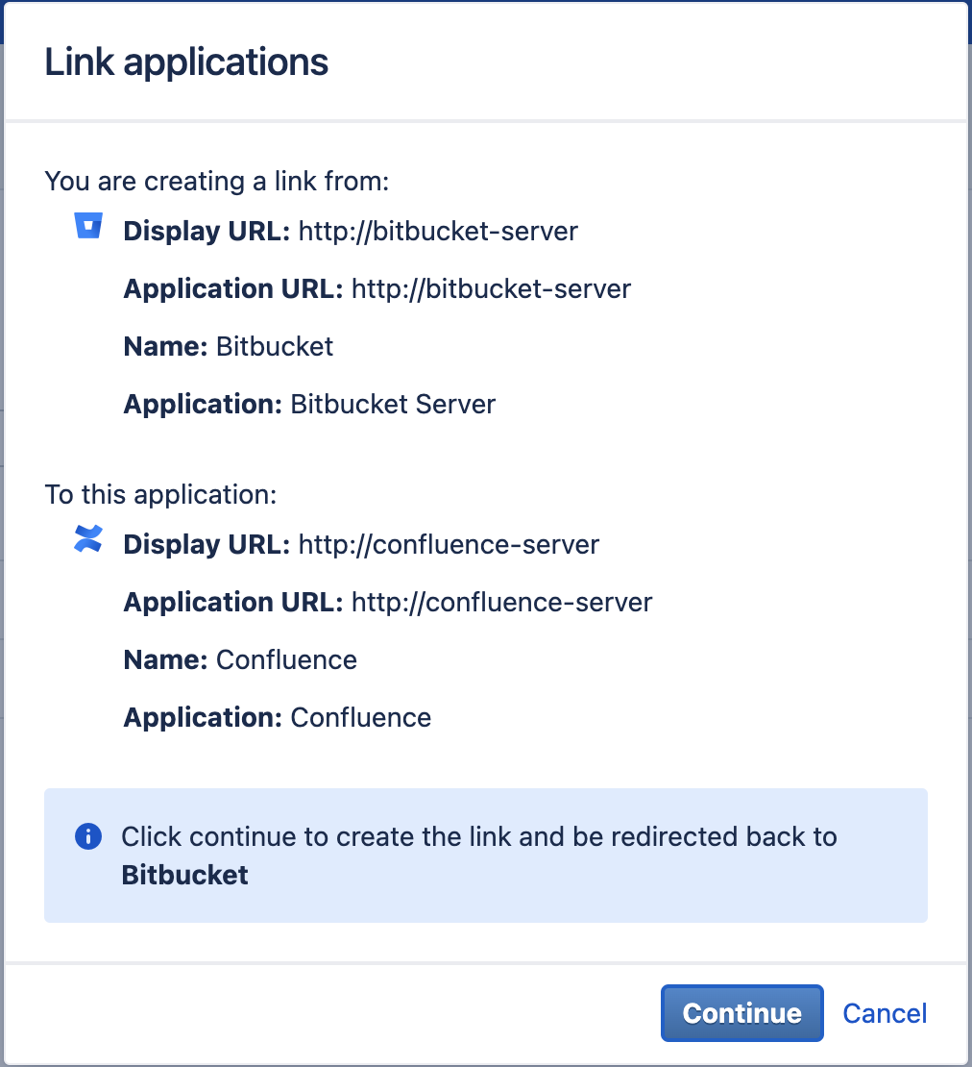Image resolution: width=972 pixels, height=1067 pixels.
Task: Click the "Application: Confluence" line
Action: coord(278,718)
